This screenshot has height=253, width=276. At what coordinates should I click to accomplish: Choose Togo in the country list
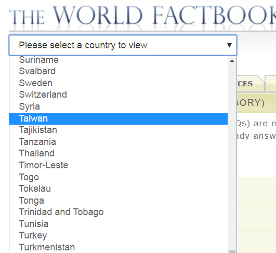tap(119, 177)
